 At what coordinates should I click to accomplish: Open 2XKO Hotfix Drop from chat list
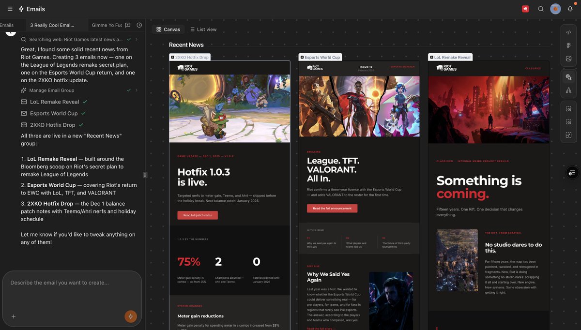pyautogui.click(x=52, y=125)
